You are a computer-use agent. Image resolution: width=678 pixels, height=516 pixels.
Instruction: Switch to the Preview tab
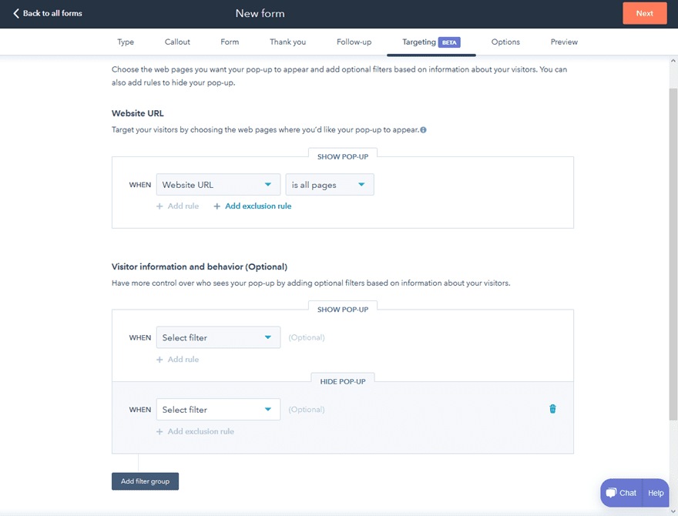564,42
